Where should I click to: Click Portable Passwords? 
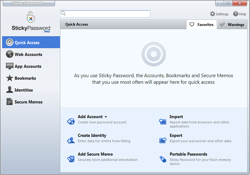(x=189, y=154)
